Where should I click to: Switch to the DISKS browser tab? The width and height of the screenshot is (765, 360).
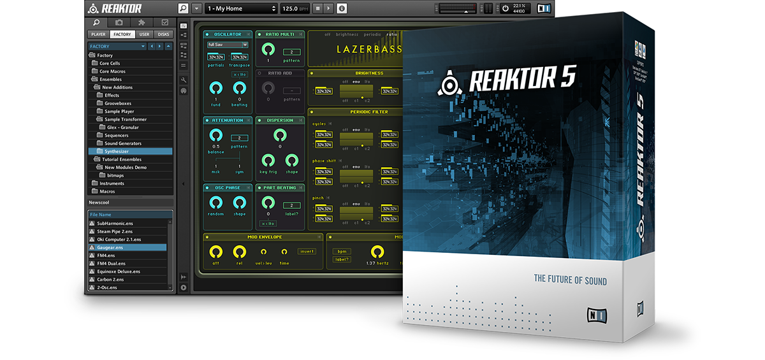pos(164,34)
